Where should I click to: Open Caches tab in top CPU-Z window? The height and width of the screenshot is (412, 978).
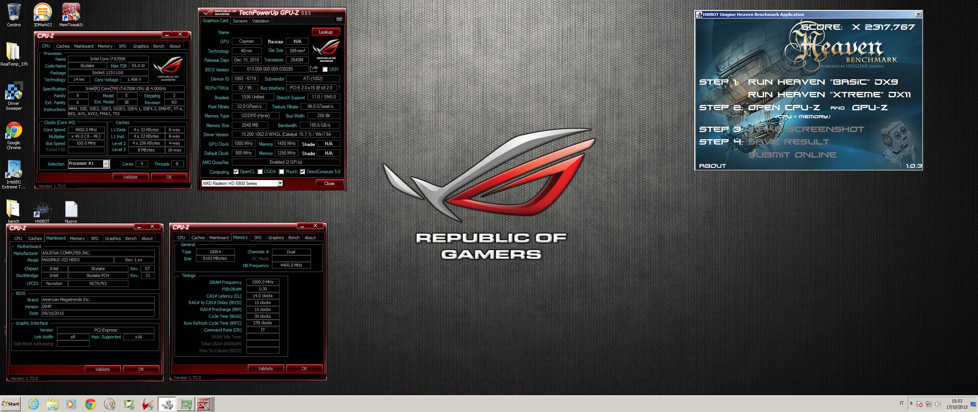(x=63, y=46)
